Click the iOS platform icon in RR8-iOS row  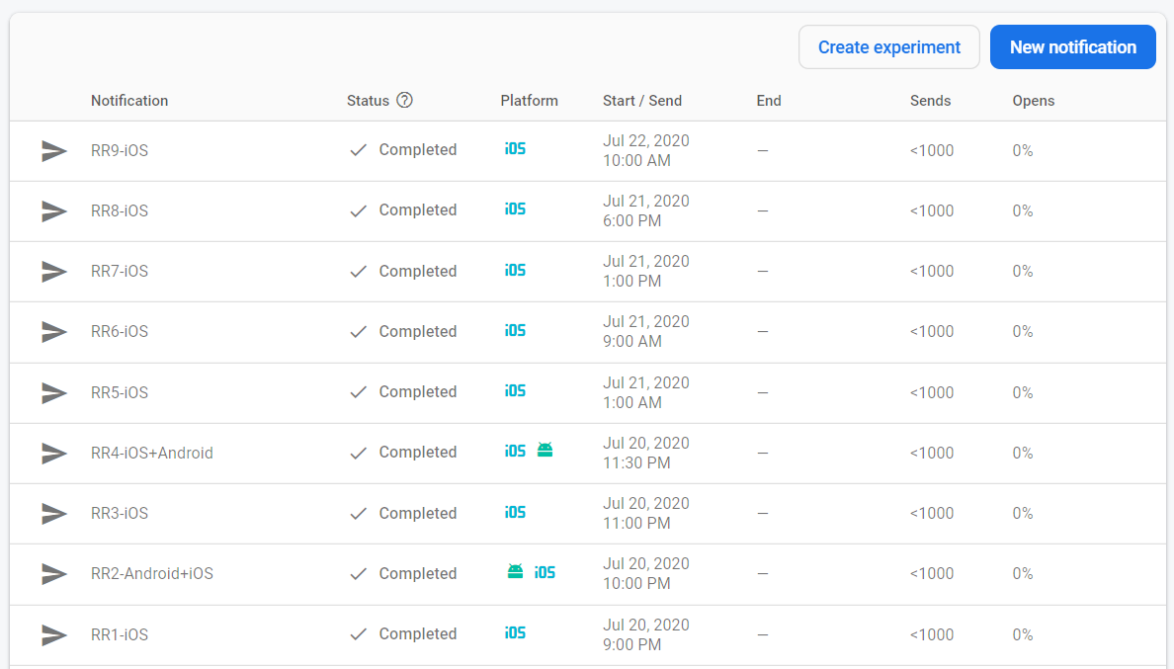click(515, 209)
